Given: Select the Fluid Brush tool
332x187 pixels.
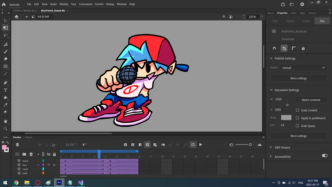Looking at the screenshot, I should 6,44.
